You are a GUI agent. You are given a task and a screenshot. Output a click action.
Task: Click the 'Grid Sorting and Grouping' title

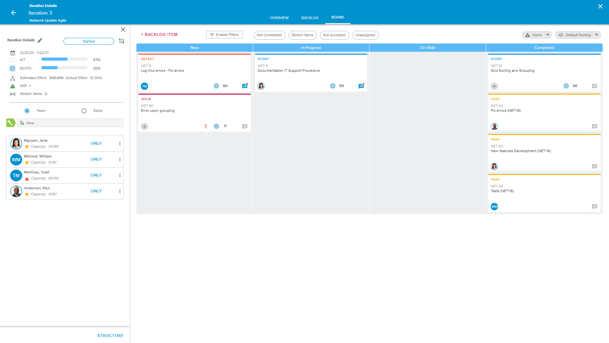(513, 71)
